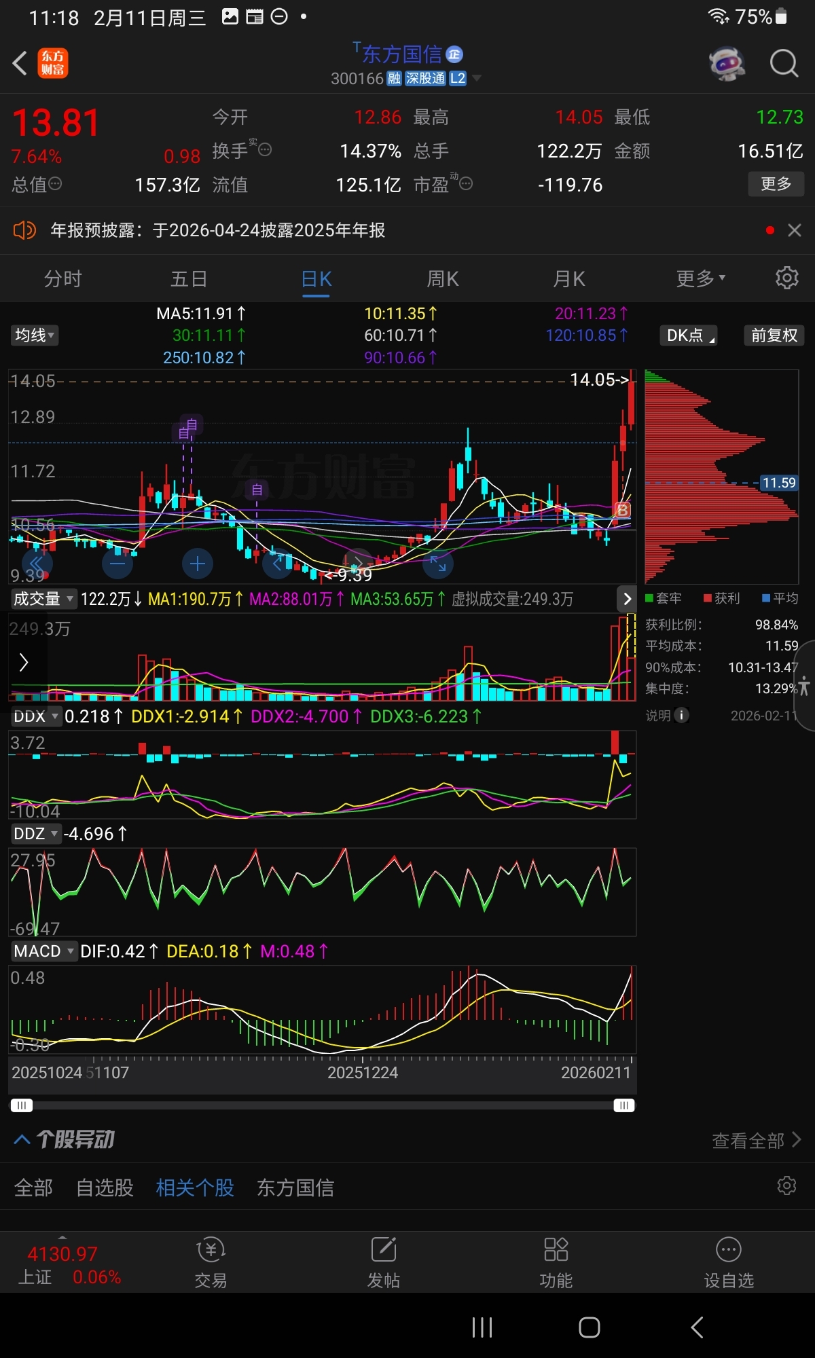Open Android recent apps button
Viewport: 815px width, 1358px height.
coord(482,1327)
